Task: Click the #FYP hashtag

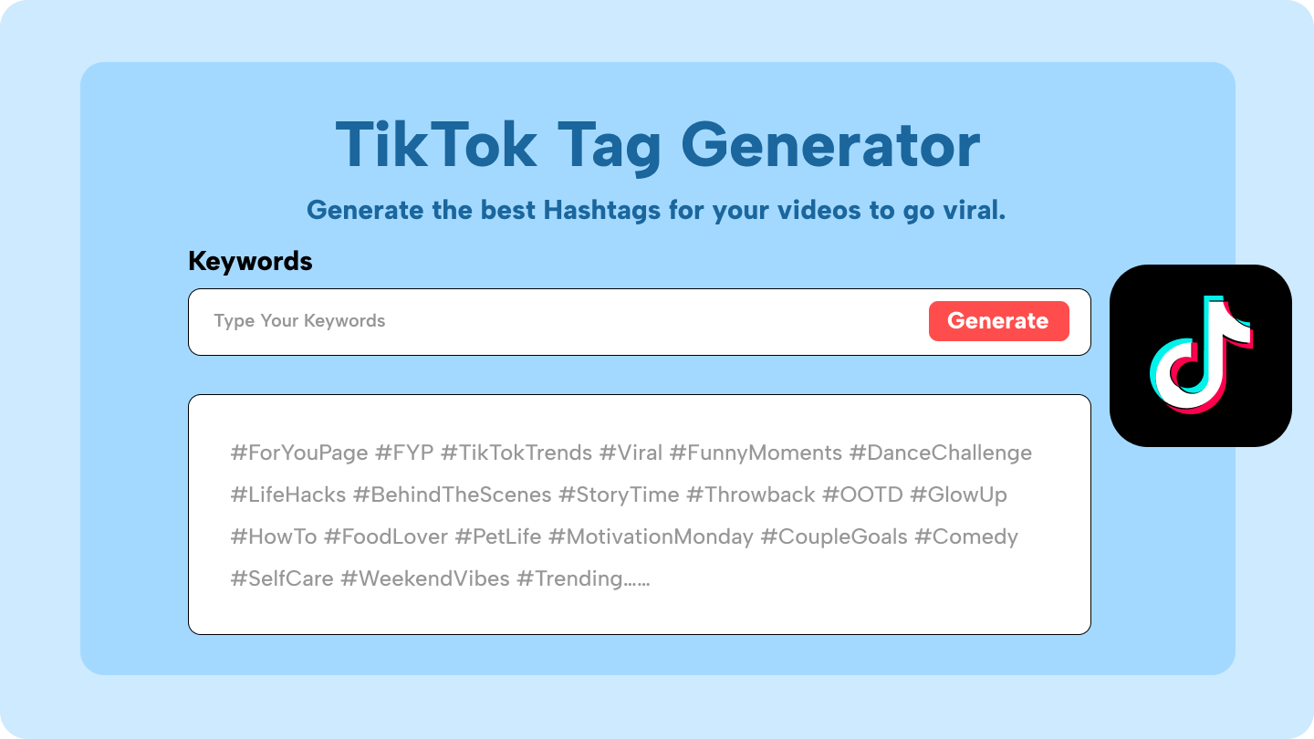Action: [x=404, y=453]
